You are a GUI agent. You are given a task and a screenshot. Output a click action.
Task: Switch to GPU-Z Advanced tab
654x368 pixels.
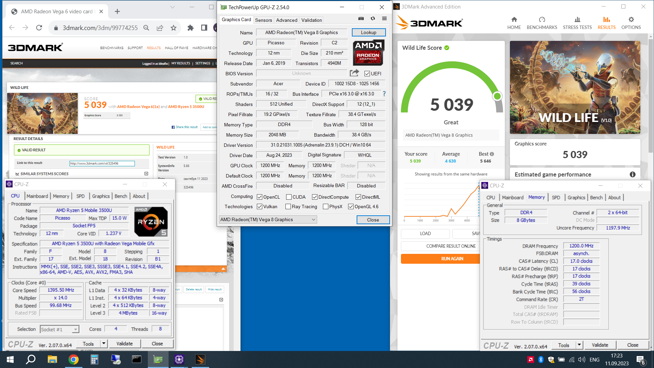(286, 20)
